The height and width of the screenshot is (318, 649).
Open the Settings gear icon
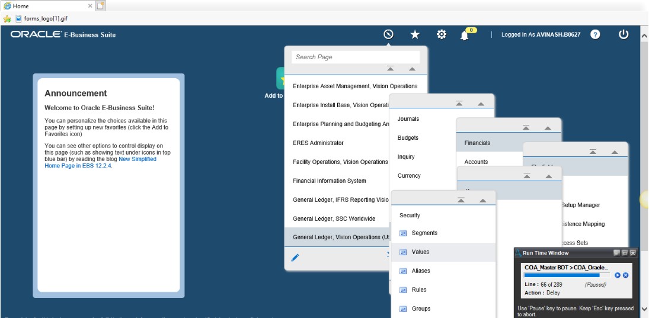[x=441, y=34]
